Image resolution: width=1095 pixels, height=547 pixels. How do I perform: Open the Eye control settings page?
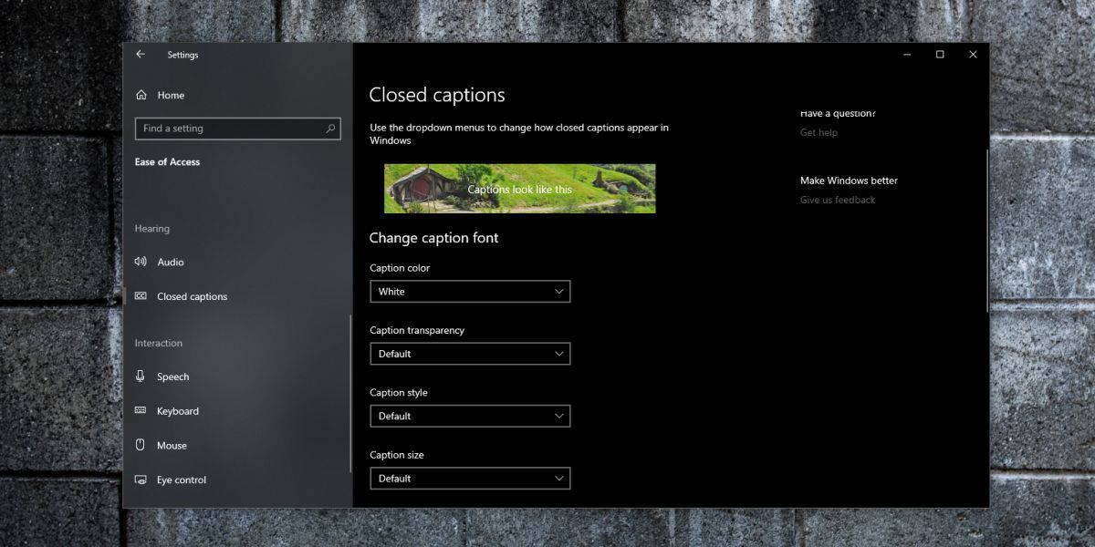point(182,480)
